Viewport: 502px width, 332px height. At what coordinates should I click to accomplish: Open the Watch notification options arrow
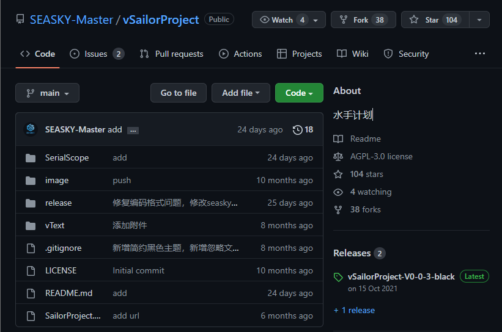[x=316, y=20]
